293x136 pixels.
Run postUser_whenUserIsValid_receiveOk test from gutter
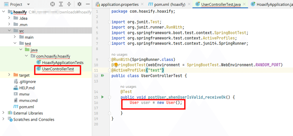click(102, 97)
